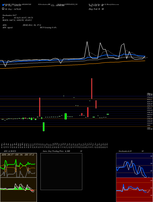
Task: Click the thick orange 200-day moving average line
Action: [73, 65]
